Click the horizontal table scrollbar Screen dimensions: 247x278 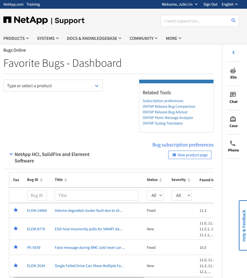click(79, 277)
